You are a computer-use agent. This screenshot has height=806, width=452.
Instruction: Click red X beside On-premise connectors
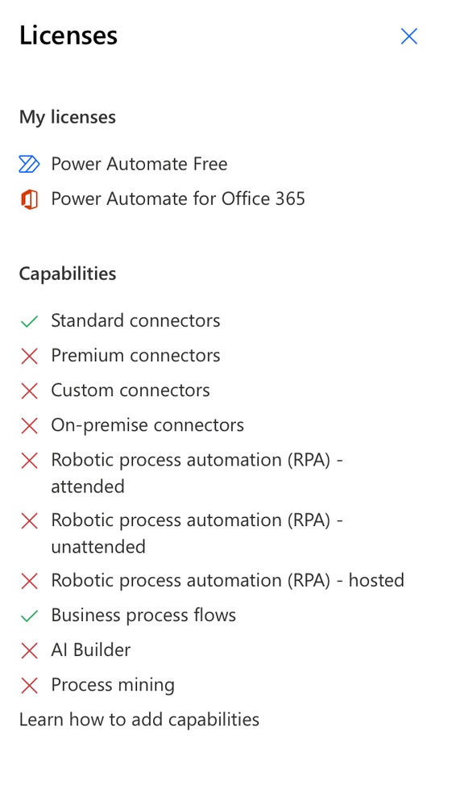point(29,426)
